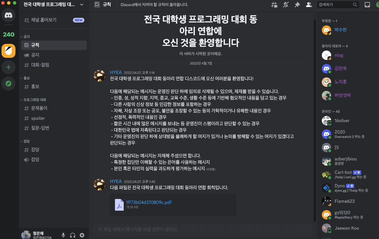
Task: Open Discord home direct messages icon
Action: click(8, 15)
